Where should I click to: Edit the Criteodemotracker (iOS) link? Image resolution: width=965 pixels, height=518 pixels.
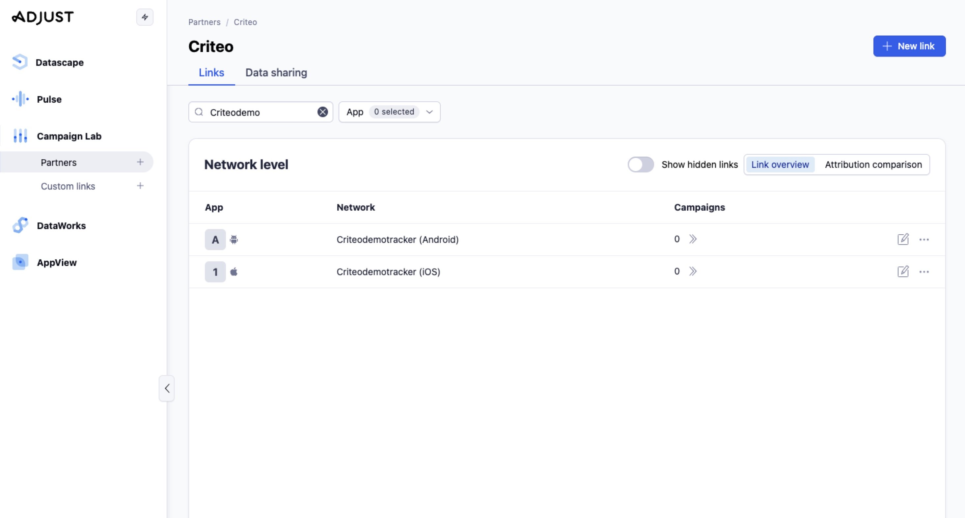tap(903, 272)
